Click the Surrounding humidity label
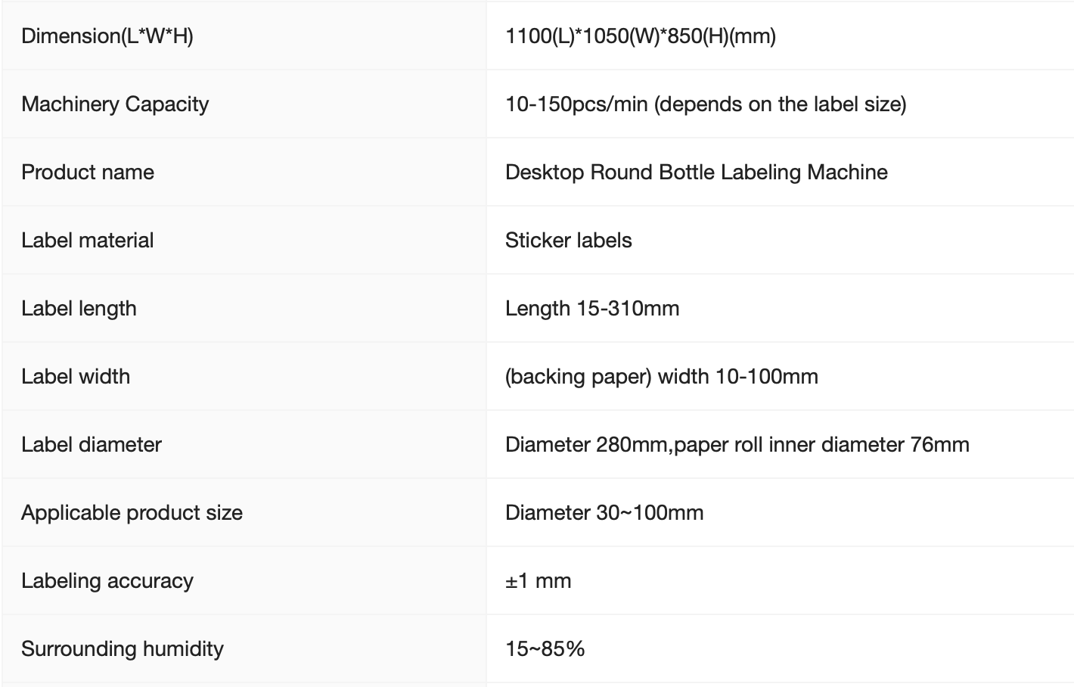Viewport: 1074px width, 687px height. tap(123, 648)
